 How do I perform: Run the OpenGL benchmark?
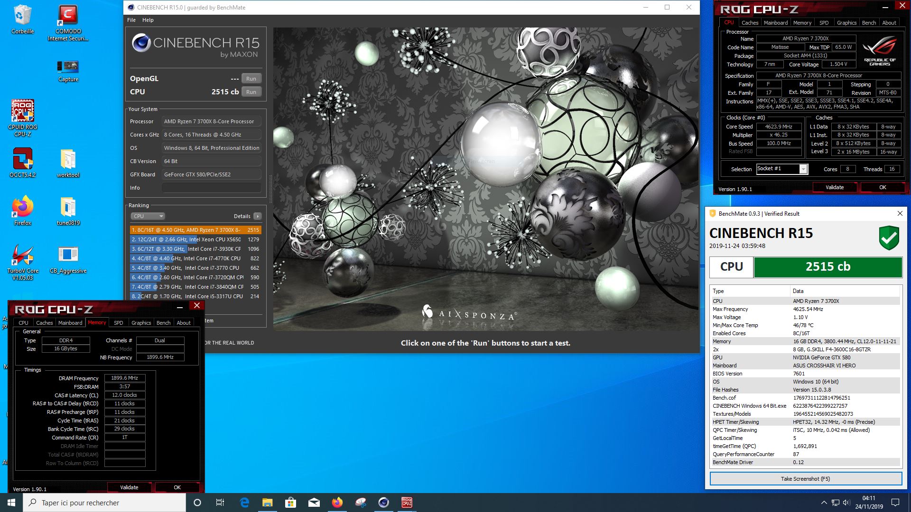pyautogui.click(x=251, y=79)
